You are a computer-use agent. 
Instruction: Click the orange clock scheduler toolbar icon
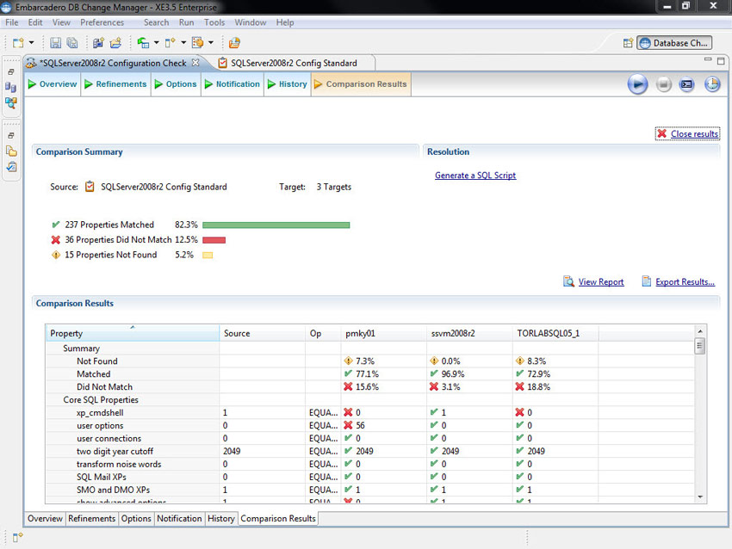(234, 43)
